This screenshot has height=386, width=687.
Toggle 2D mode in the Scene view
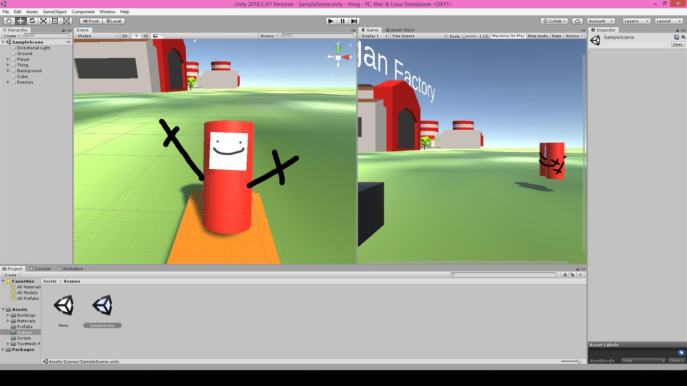[125, 36]
